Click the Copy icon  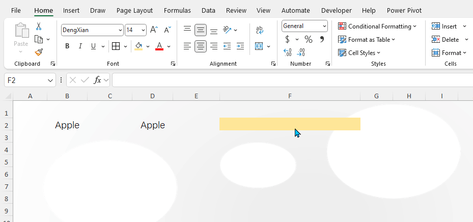pyautogui.click(x=39, y=40)
